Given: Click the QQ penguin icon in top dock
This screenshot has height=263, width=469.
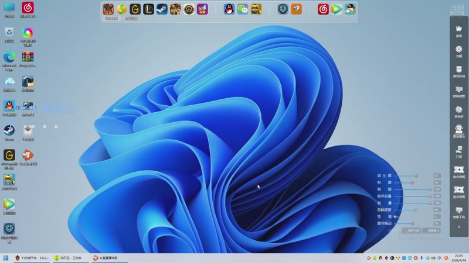Looking at the screenshot, I should click(229, 9).
